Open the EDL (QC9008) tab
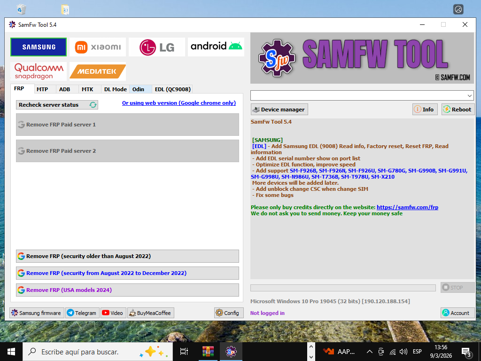 tap(173, 89)
